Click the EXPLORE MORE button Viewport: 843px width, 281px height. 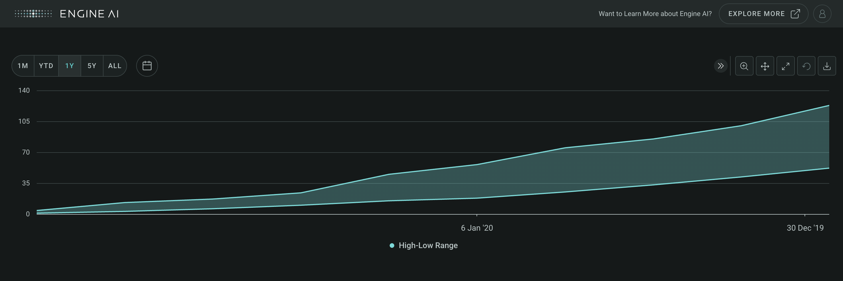(764, 14)
